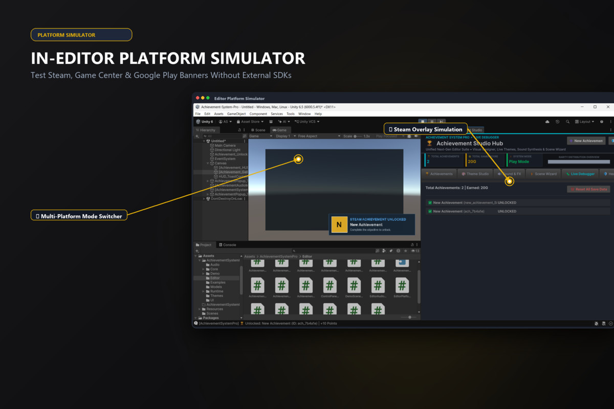The height and width of the screenshot is (409, 614).
Task: Click the Stop play mode button
Action: point(423,122)
